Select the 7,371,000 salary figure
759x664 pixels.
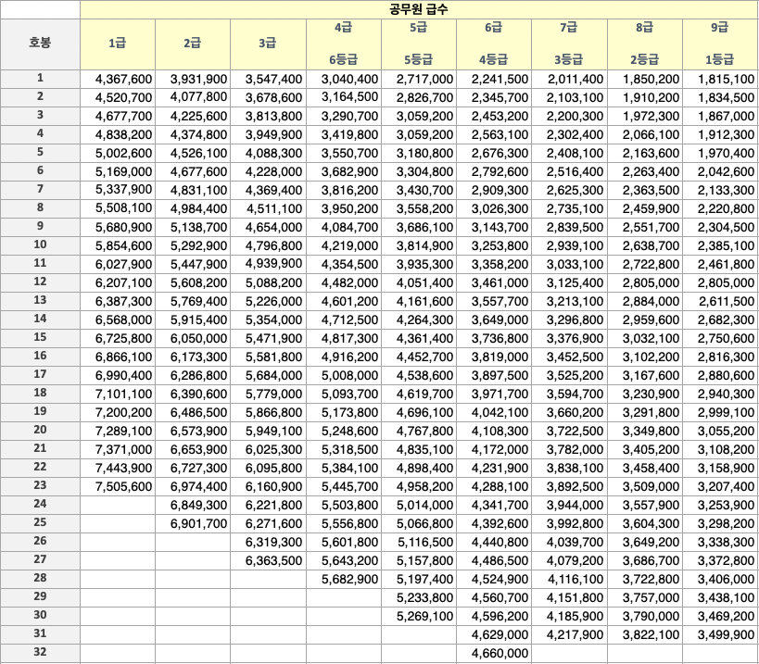pyautogui.click(x=123, y=450)
